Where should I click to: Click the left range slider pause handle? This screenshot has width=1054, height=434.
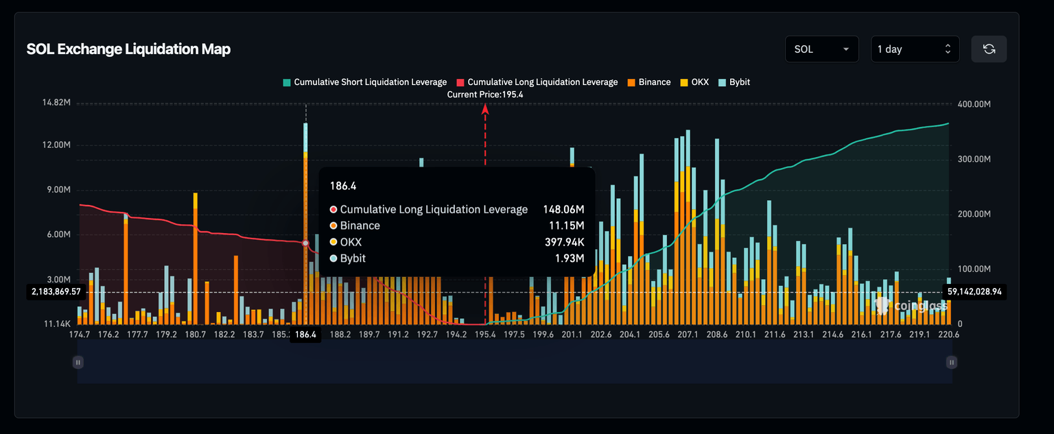click(x=78, y=362)
